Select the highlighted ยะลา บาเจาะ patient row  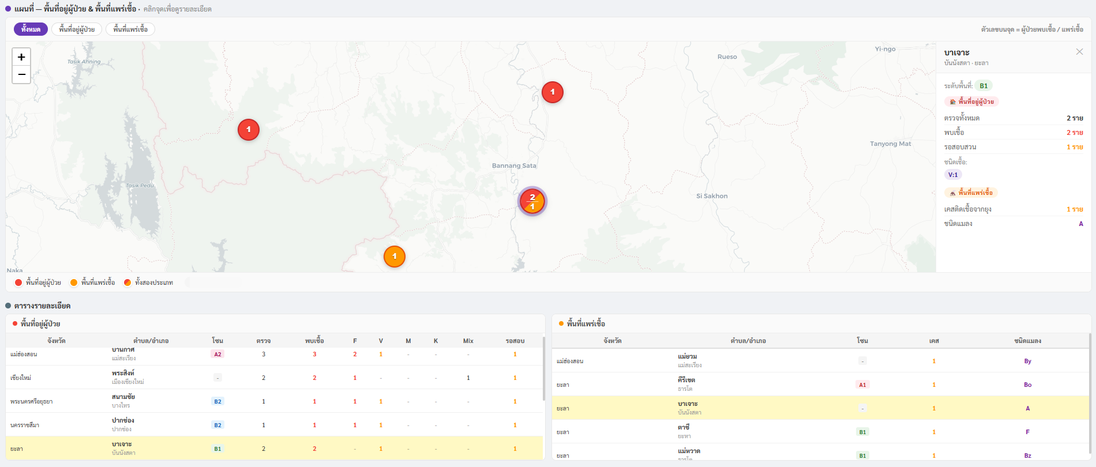(x=275, y=449)
